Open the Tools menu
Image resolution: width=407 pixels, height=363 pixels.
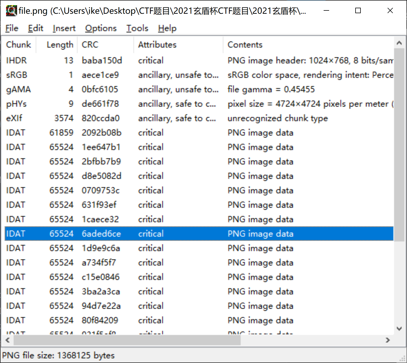tap(137, 28)
